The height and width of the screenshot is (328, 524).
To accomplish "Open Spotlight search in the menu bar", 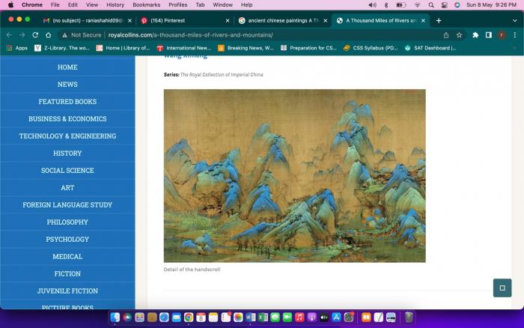I will tap(431, 5).
